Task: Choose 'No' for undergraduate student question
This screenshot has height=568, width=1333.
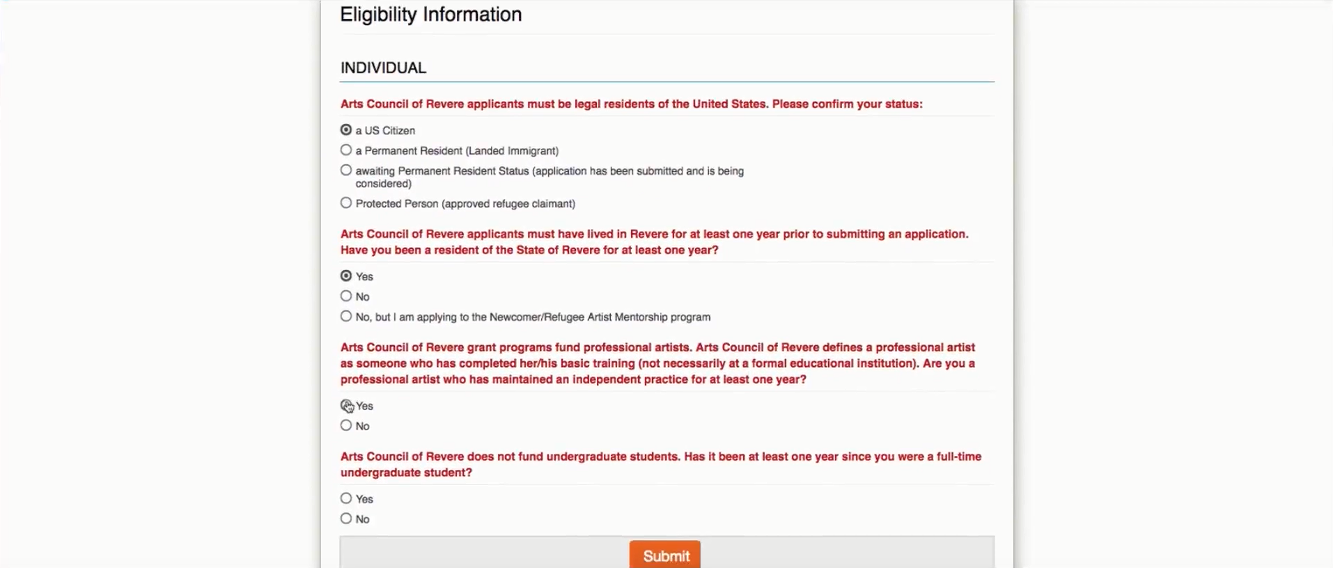Action: tap(346, 519)
